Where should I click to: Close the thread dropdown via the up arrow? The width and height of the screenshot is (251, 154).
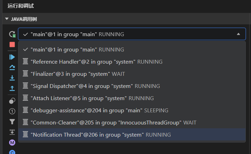(x=238, y=34)
